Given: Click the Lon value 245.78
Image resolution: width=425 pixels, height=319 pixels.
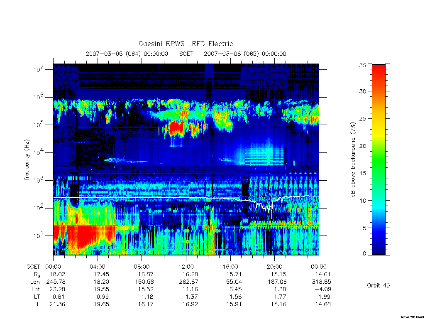Looking at the screenshot, I should pyautogui.click(x=56, y=282).
